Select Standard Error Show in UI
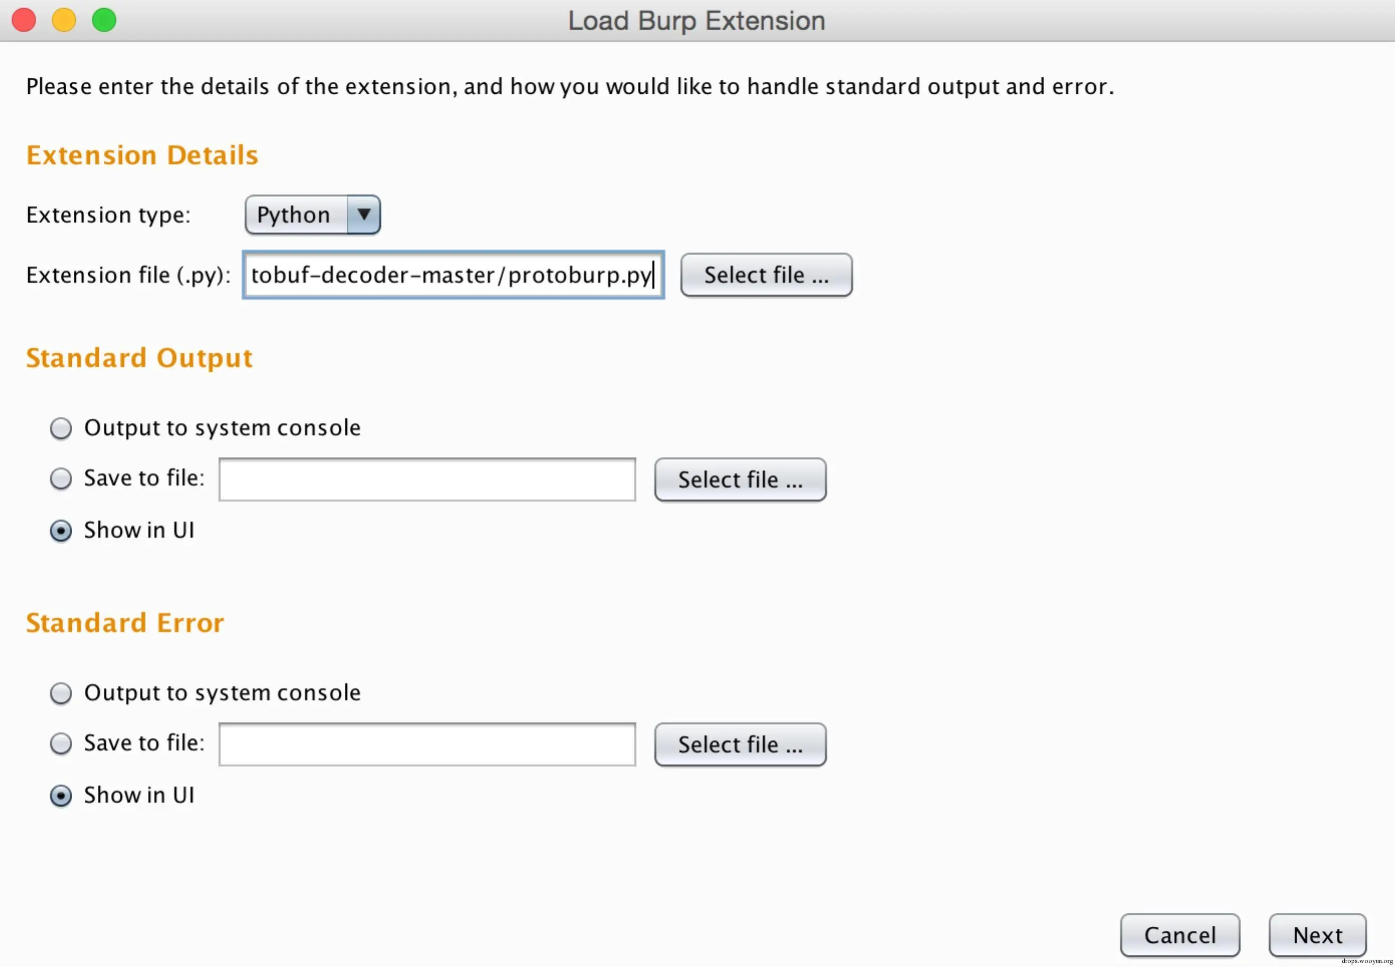 pos(61,795)
